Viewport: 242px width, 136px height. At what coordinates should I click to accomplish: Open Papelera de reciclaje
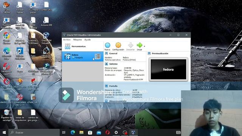coord(6,115)
